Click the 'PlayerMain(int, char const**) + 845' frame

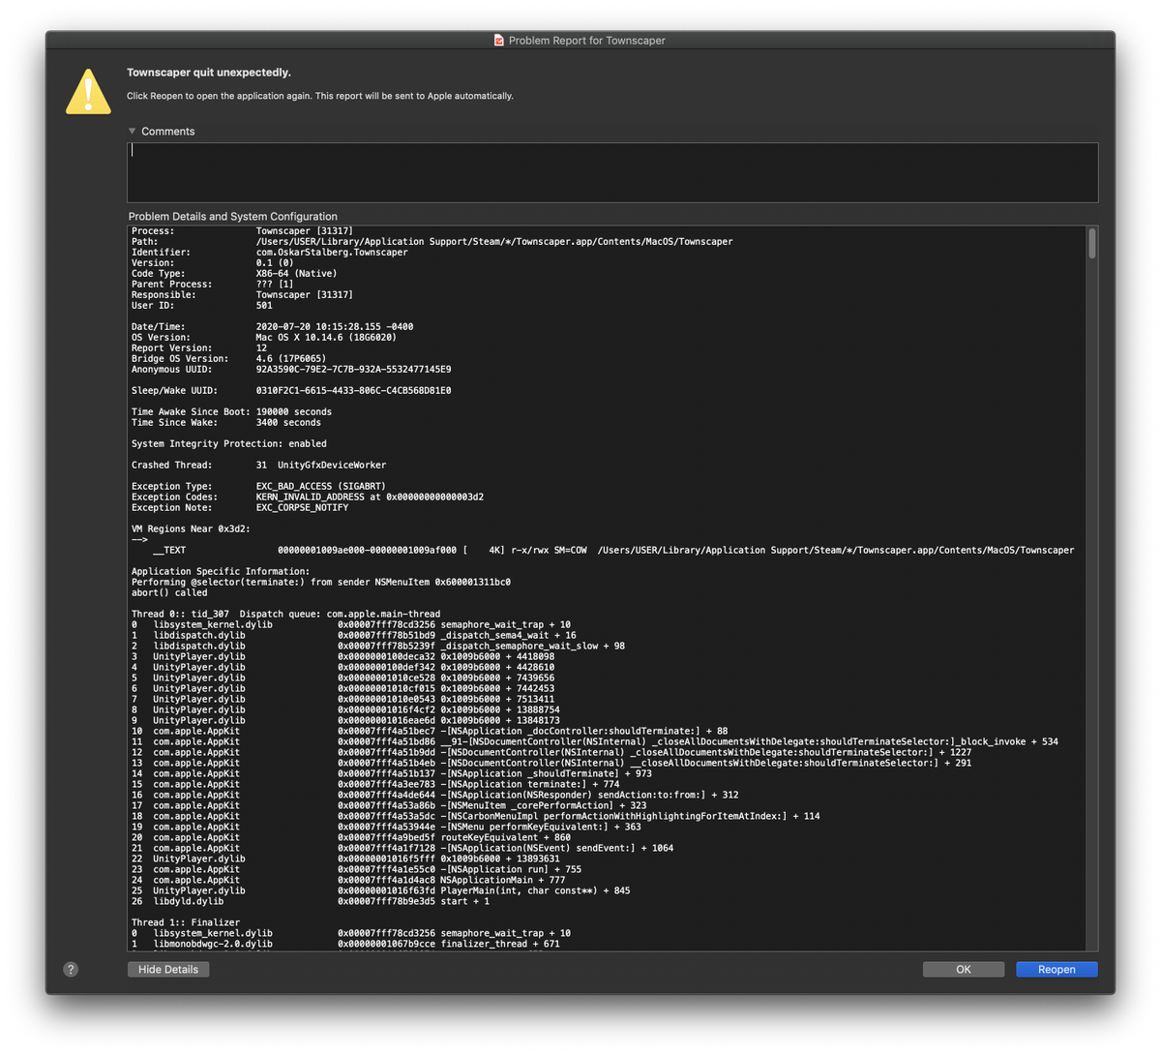point(381,891)
